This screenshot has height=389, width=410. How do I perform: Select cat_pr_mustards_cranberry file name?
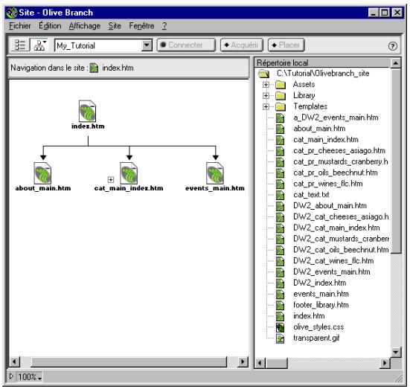tap(341, 162)
